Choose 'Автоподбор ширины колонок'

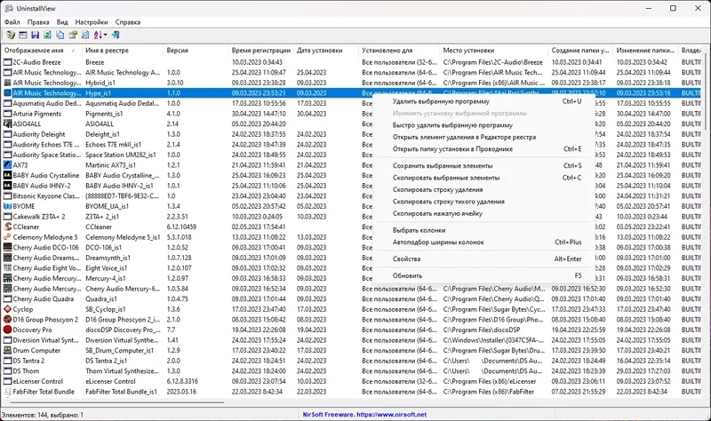click(483, 242)
